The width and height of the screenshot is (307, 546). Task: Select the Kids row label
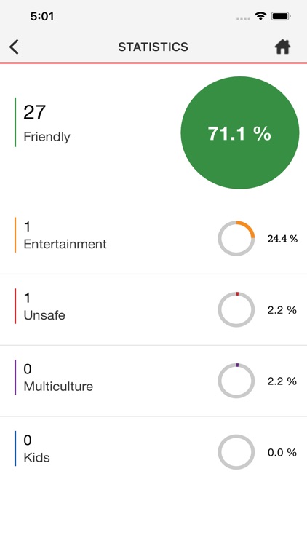pos(36,457)
